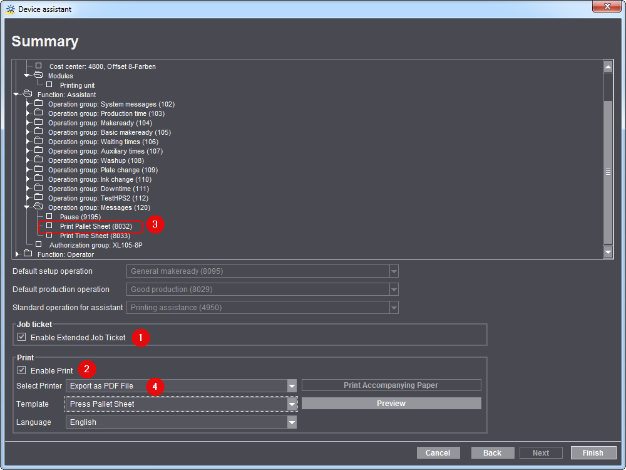Open the Select Printer dropdown

tap(291, 387)
